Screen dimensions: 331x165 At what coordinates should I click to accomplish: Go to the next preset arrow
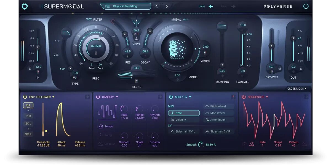167,6
